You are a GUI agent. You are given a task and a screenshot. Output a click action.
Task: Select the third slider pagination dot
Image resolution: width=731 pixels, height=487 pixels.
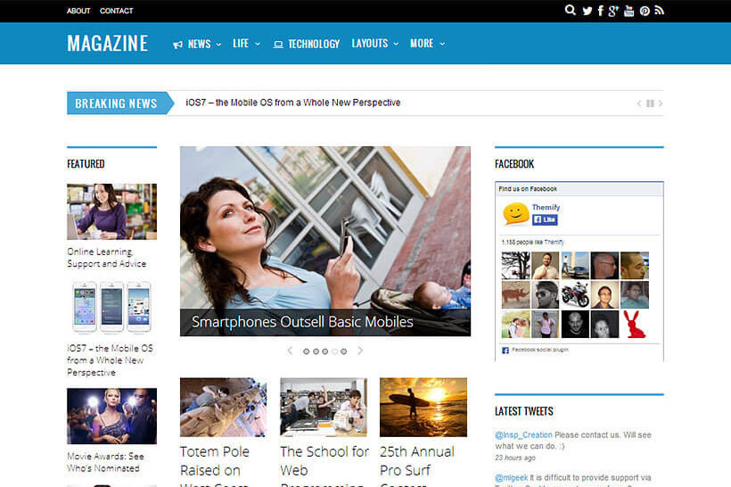click(x=325, y=351)
